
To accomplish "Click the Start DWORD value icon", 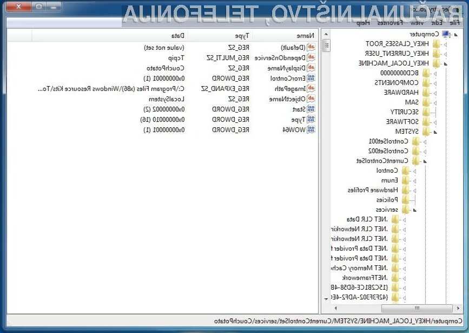I will (311, 109).
